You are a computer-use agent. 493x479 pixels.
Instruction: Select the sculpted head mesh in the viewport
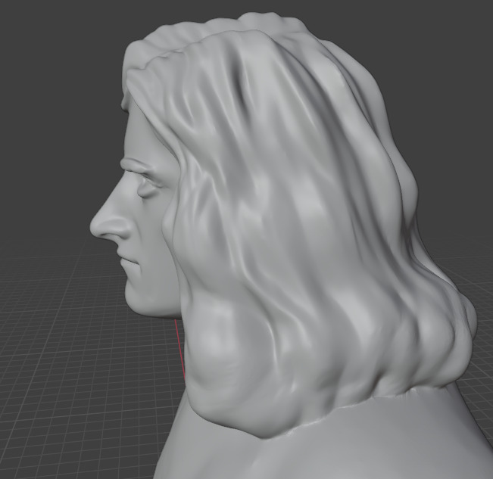pos(283,245)
